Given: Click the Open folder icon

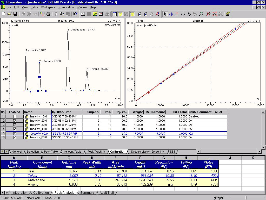Looking at the screenshot, I should pyautogui.click(x=9, y=14).
